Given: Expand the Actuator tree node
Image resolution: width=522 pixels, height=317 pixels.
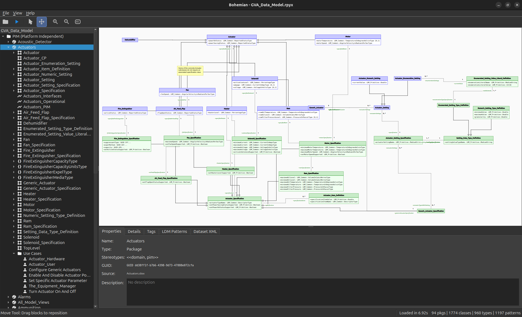Looking at the screenshot, I should pyautogui.click(x=14, y=53).
